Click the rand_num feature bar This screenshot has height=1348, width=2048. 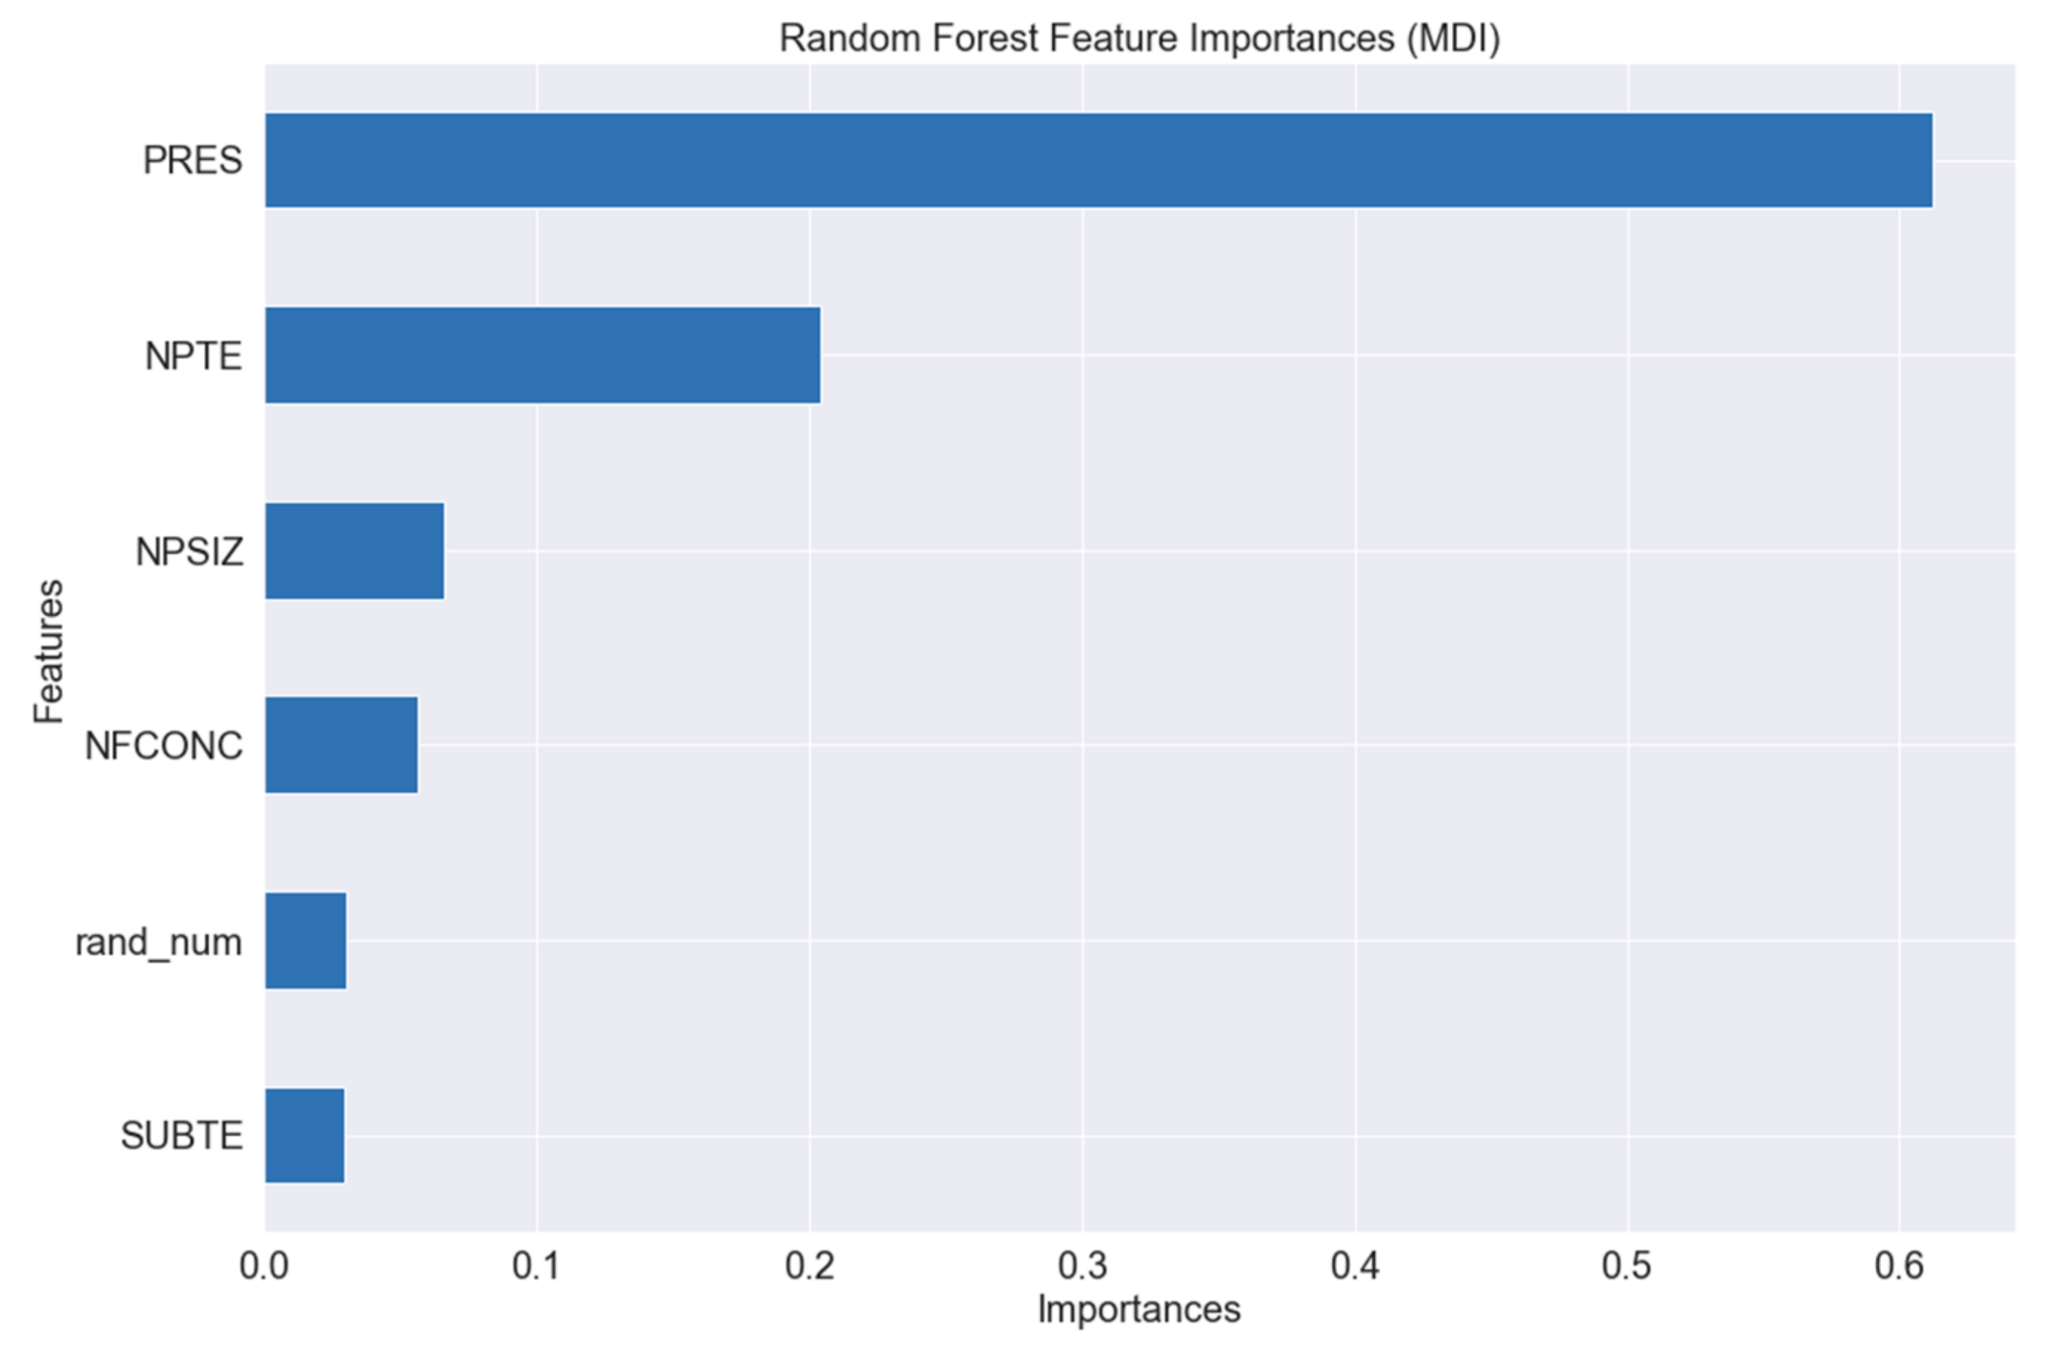tap(305, 941)
